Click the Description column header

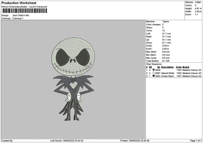[x=167, y=67]
